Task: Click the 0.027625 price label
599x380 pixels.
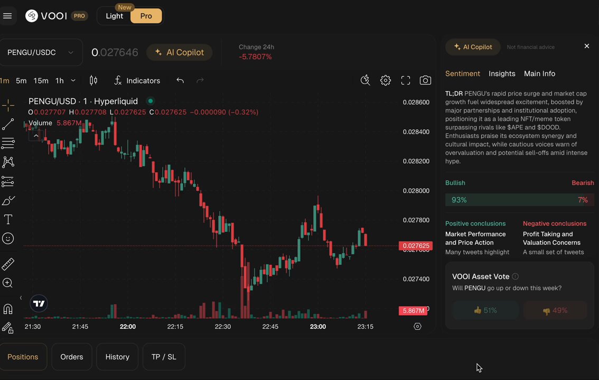Action: (416, 246)
